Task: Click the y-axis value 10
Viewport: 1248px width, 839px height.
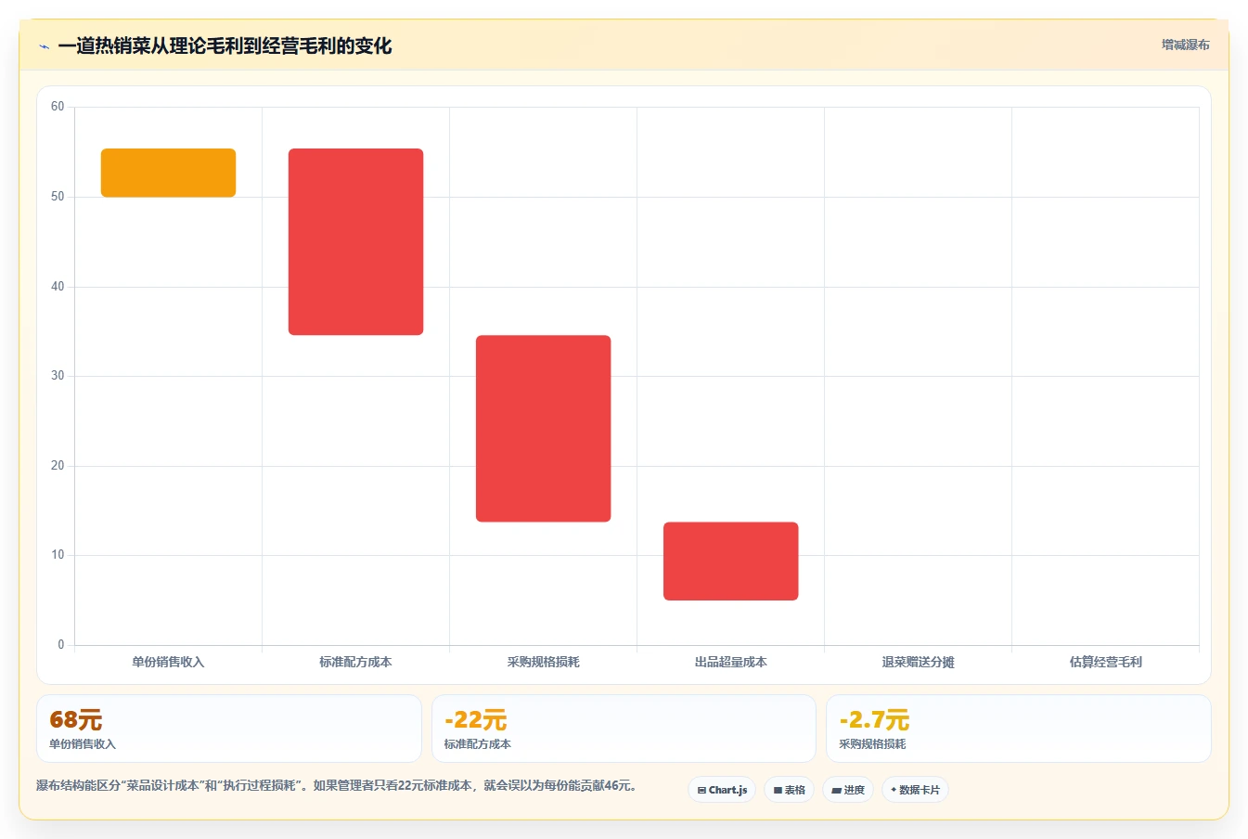Action: (58, 555)
